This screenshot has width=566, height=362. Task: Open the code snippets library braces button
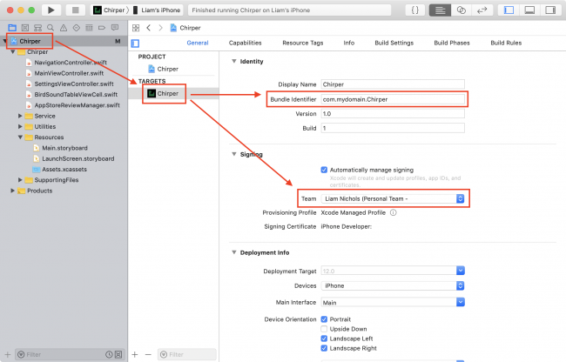tap(415, 10)
